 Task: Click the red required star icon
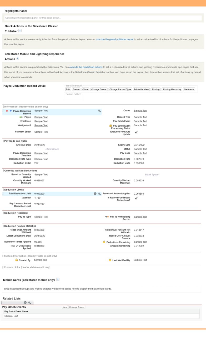pyautogui.click(x=7, y=111)
